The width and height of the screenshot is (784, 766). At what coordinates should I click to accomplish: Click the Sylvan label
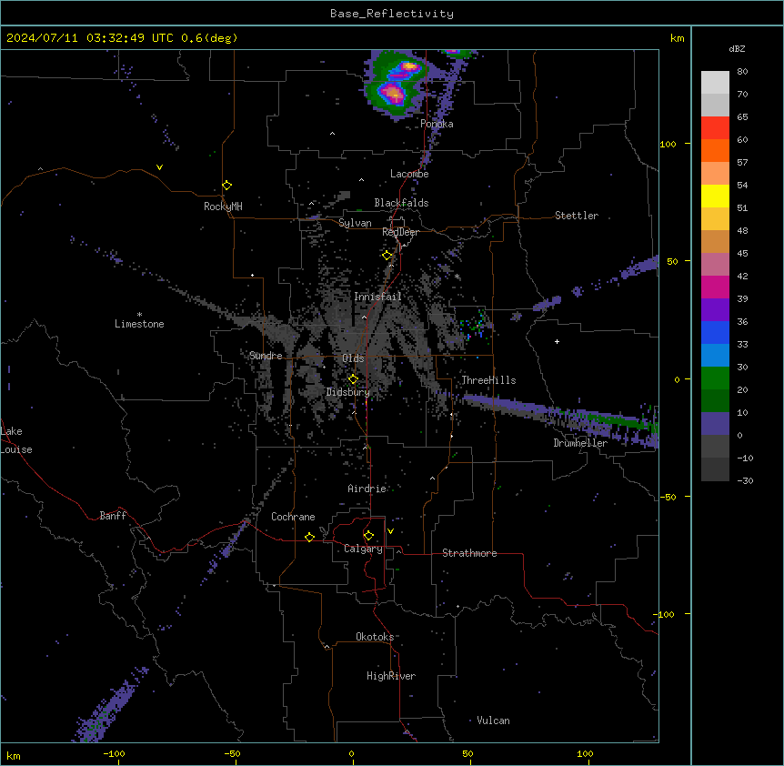[x=355, y=223]
